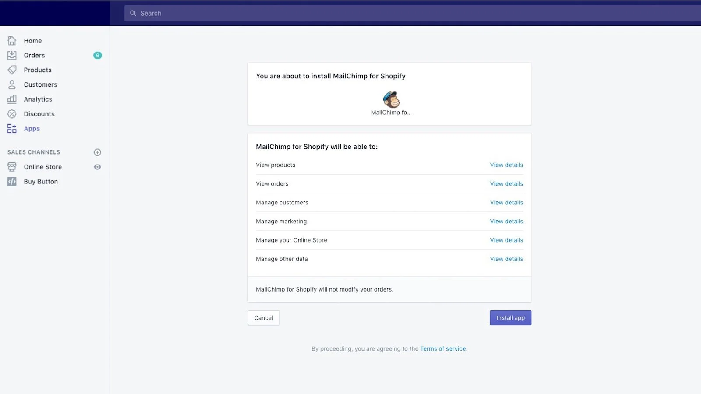Click the Home house icon in sidebar
Screen dimensions: 701x394
[x=12, y=41]
